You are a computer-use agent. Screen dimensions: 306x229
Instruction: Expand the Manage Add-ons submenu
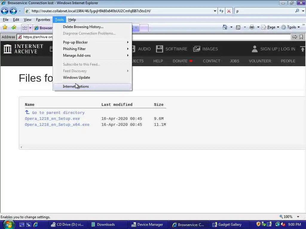[92, 55]
